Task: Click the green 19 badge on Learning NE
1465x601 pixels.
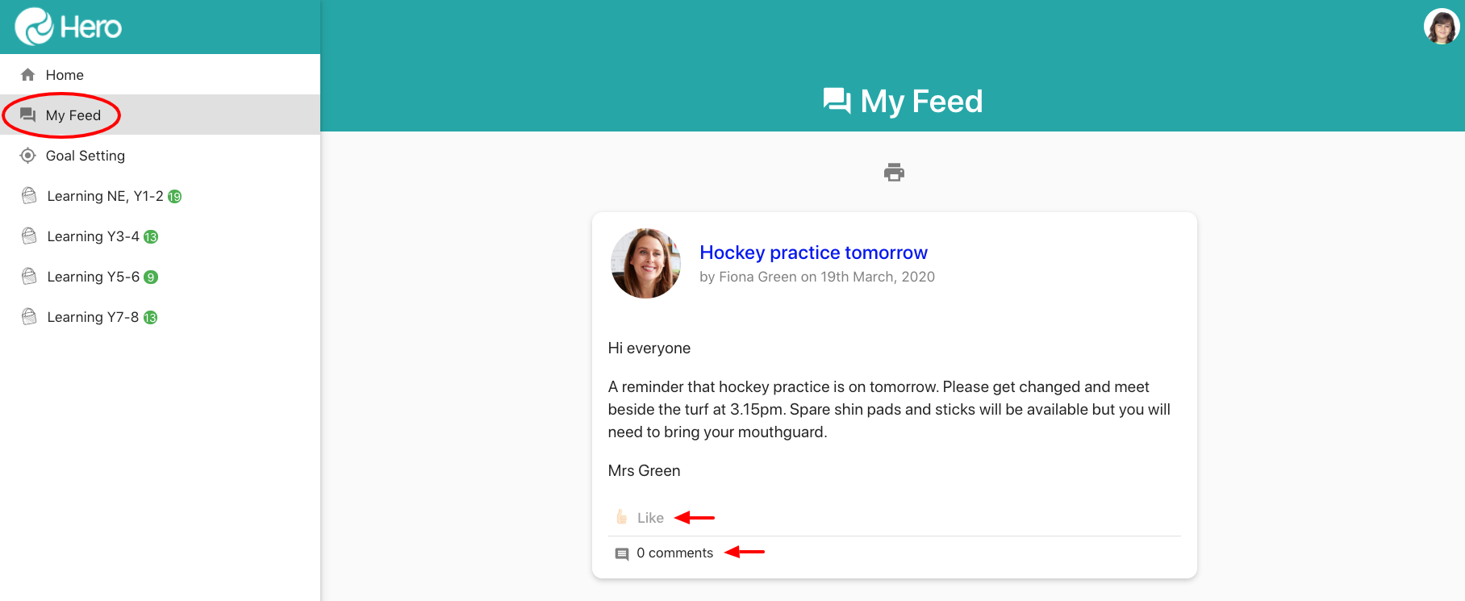Action: (174, 196)
